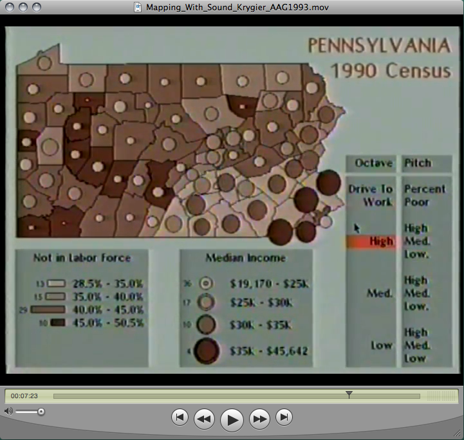Image resolution: width=464 pixels, height=440 pixels.
Task: Click the volume speaker icon
Action: pyautogui.click(x=8, y=411)
